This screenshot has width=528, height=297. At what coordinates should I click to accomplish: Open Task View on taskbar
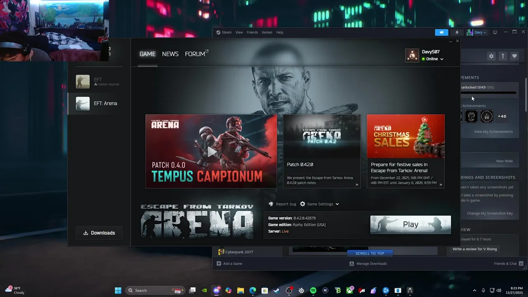click(x=192, y=290)
